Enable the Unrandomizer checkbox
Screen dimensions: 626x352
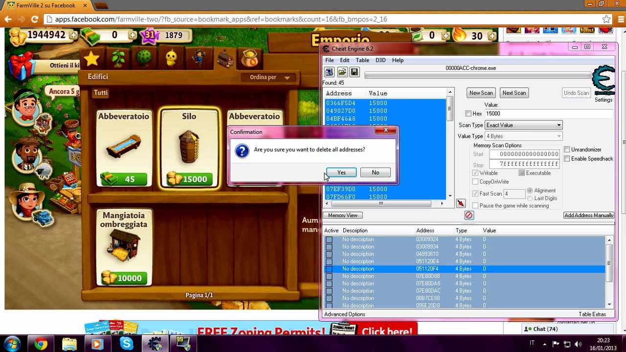567,150
